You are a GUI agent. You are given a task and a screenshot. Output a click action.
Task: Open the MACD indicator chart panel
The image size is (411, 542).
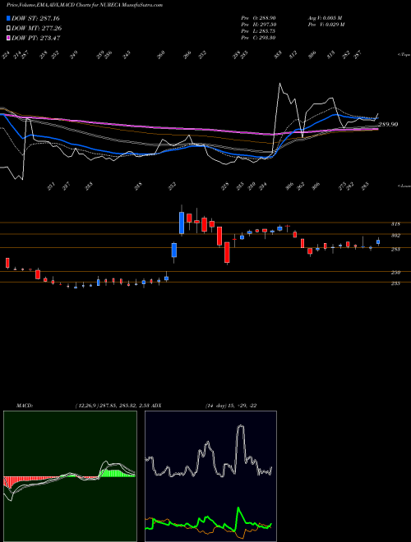click(x=70, y=476)
